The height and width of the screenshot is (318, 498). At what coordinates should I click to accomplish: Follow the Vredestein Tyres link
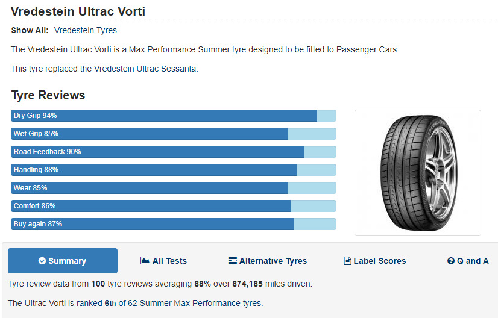[x=86, y=30]
